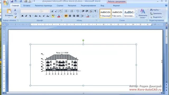This screenshot has width=169, height=95.
Task: Justify text alignment
Action: [78, 16]
